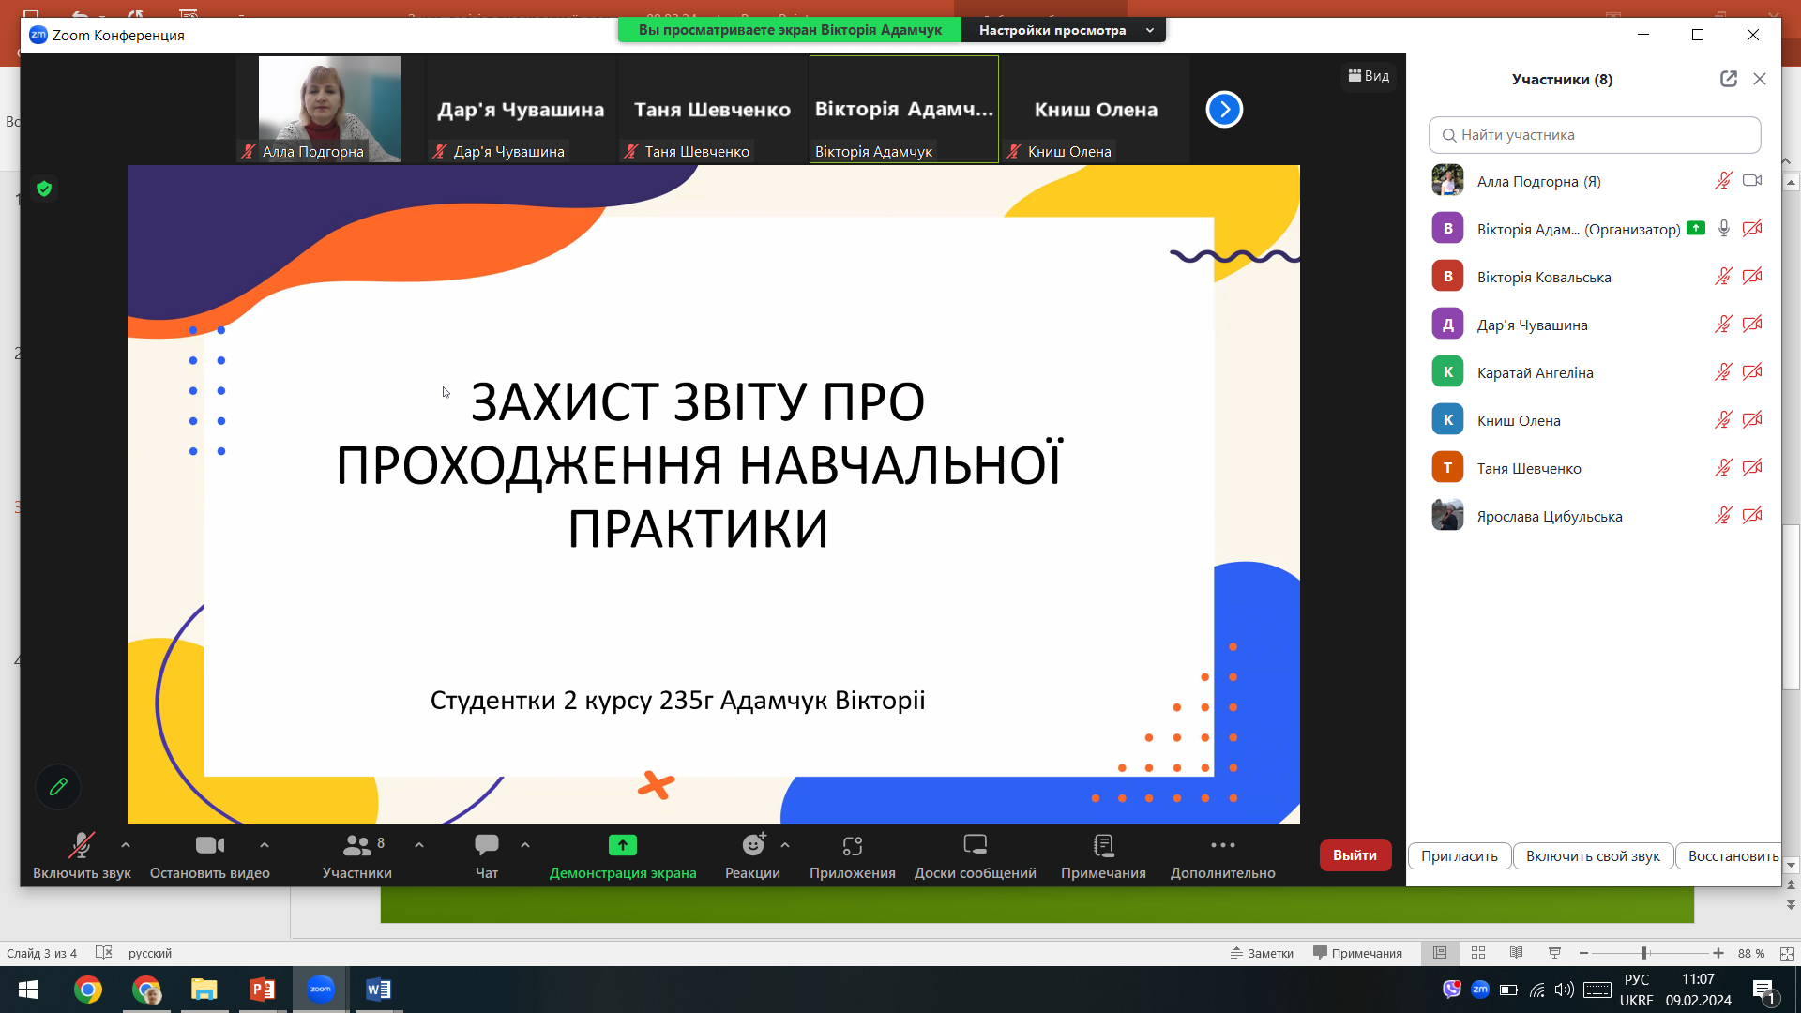1801x1013 pixels.
Task: Click the red Выйти button
Action: (1355, 855)
